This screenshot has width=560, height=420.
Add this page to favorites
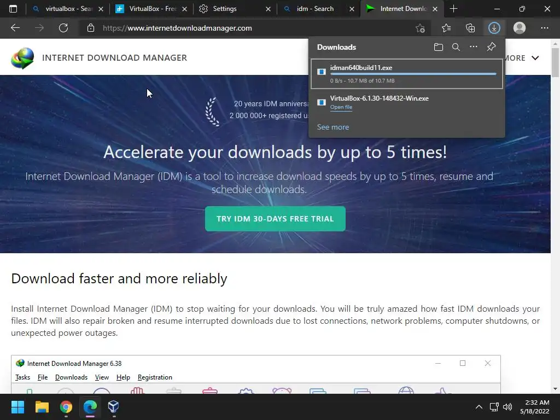click(421, 28)
